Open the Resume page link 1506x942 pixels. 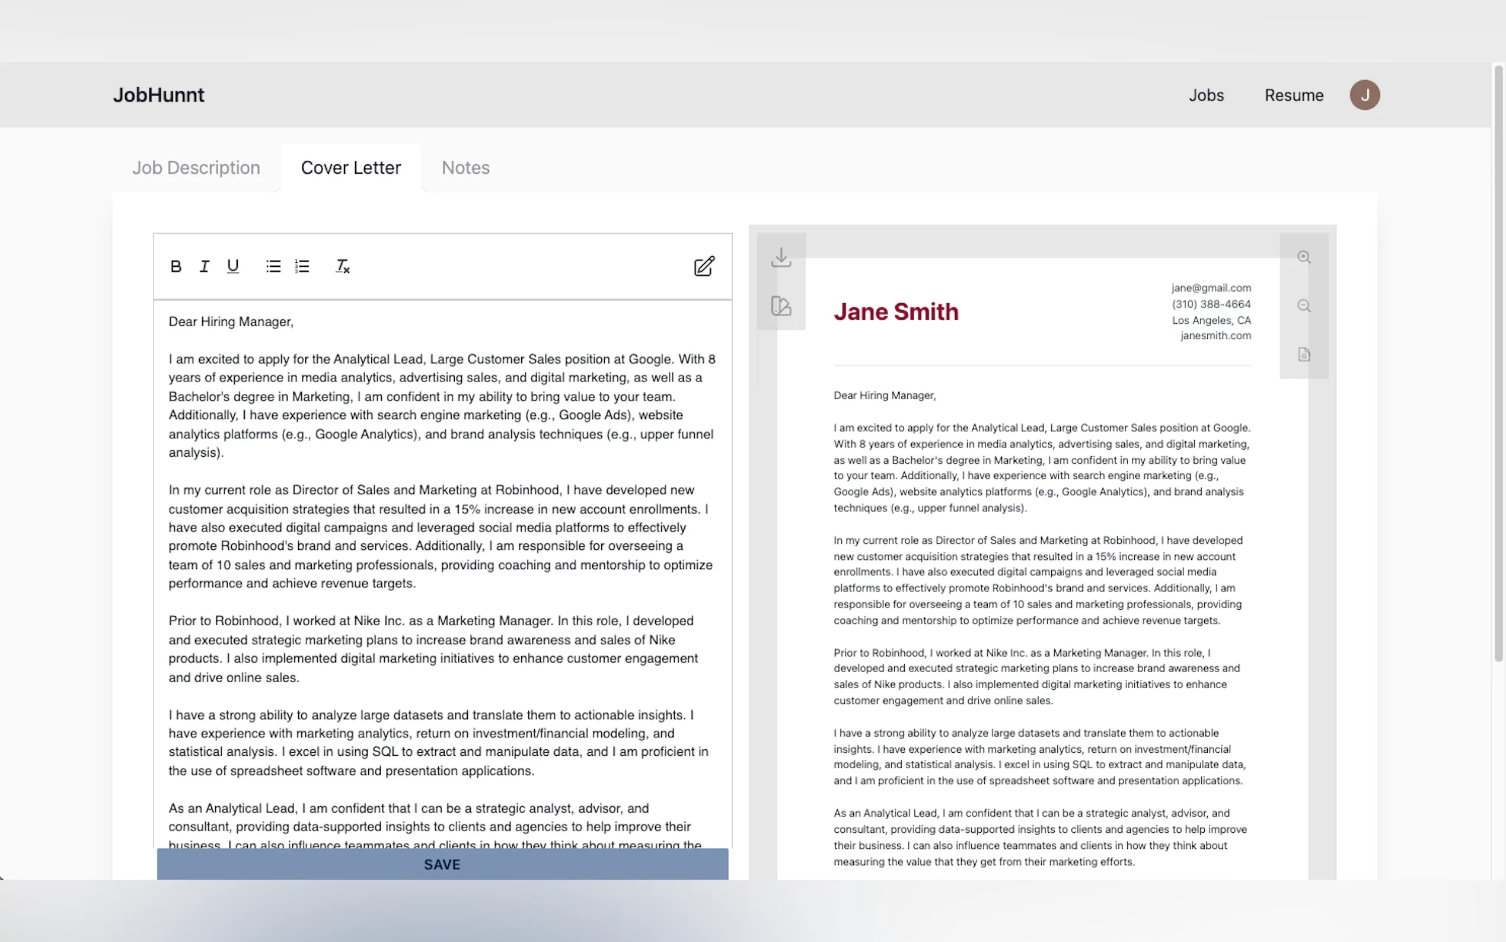[1294, 96]
